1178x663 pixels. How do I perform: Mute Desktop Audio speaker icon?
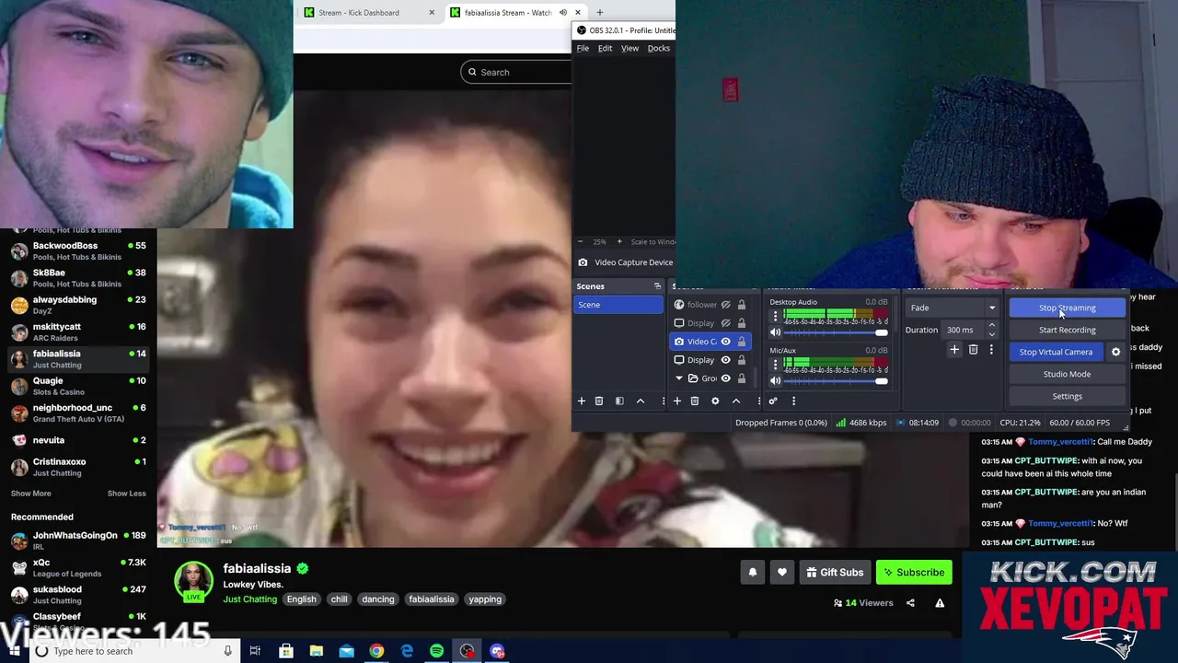[x=775, y=332]
